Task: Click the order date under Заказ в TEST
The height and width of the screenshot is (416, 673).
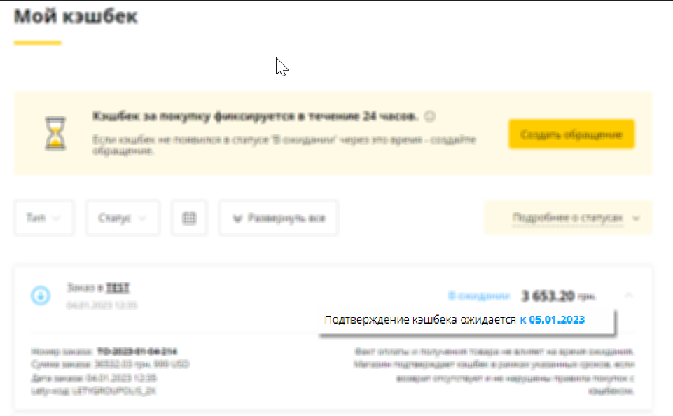Action: coord(102,305)
